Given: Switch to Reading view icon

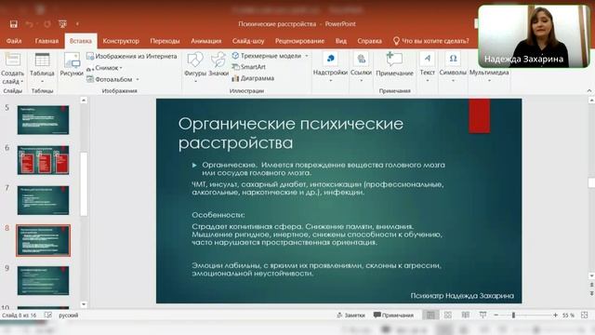Looking at the screenshot, I should tap(465, 315).
